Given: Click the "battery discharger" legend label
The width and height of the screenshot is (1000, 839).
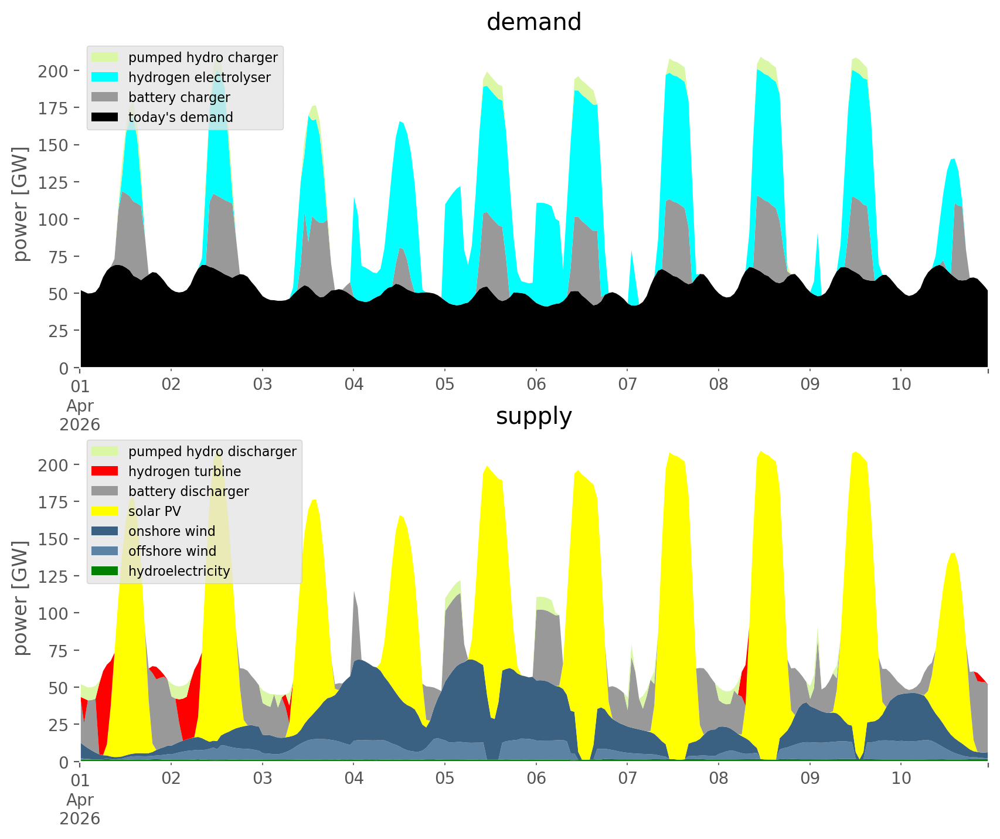Looking at the screenshot, I should 188,491.
